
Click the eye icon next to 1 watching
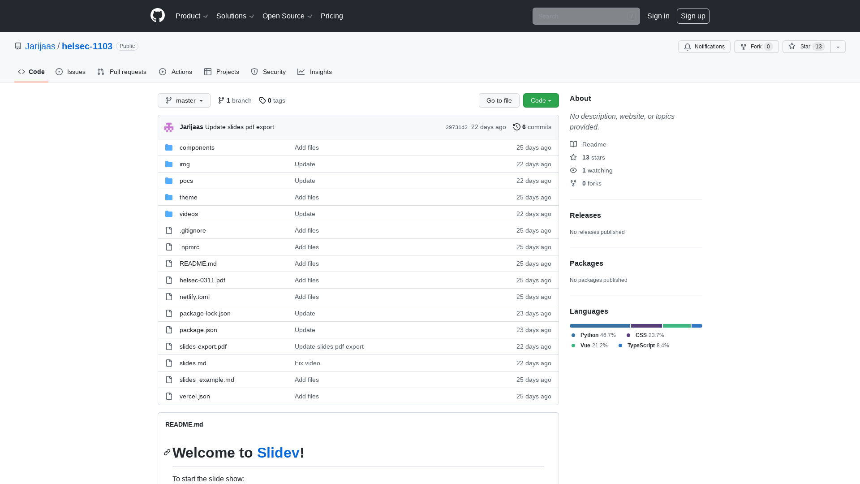573,170
